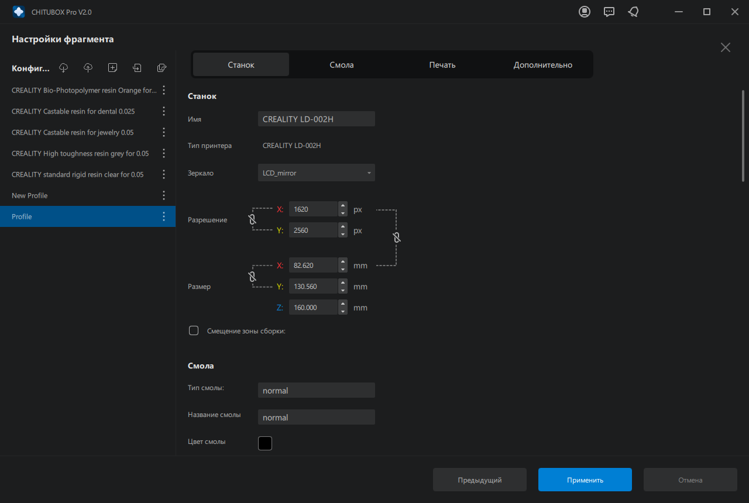This screenshot has width=749, height=503.
Task: Open options for CREALITY Bio-Photopolymer resin Orange
Action: [164, 90]
